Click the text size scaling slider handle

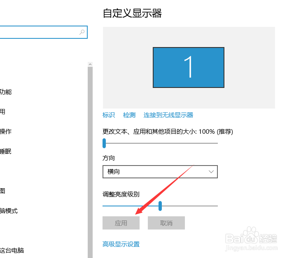(104, 143)
